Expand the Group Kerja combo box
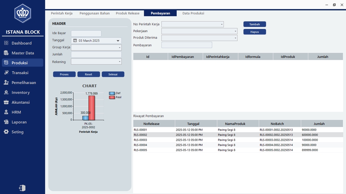This screenshot has width=346, height=194. [x=120, y=48]
